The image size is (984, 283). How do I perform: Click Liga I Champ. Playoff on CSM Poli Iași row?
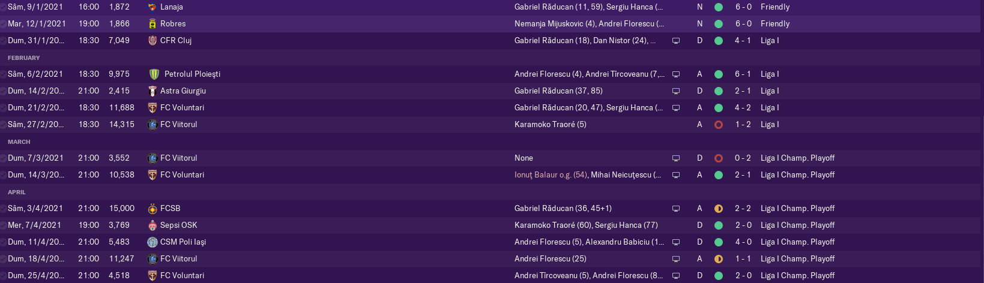pyautogui.click(x=797, y=242)
